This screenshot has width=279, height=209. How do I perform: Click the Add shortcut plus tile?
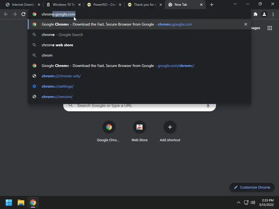click(170, 131)
